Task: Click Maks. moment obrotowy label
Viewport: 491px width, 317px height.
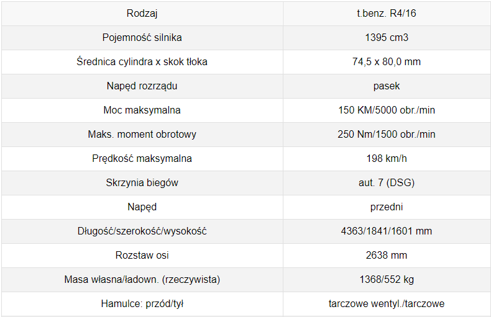Action: (x=142, y=134)
